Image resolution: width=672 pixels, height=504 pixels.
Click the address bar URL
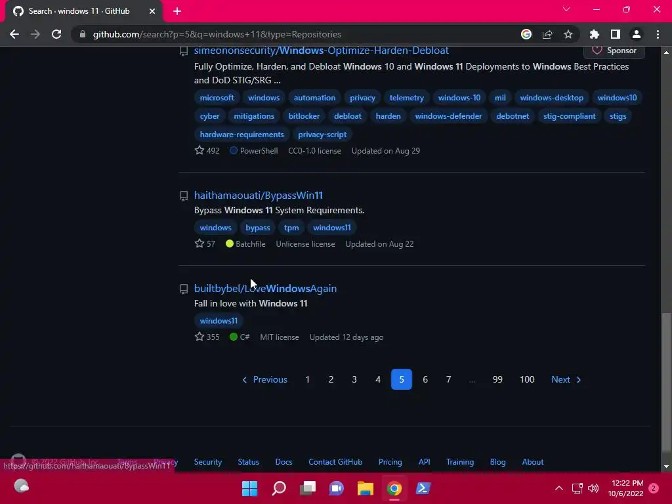(217, 34)
